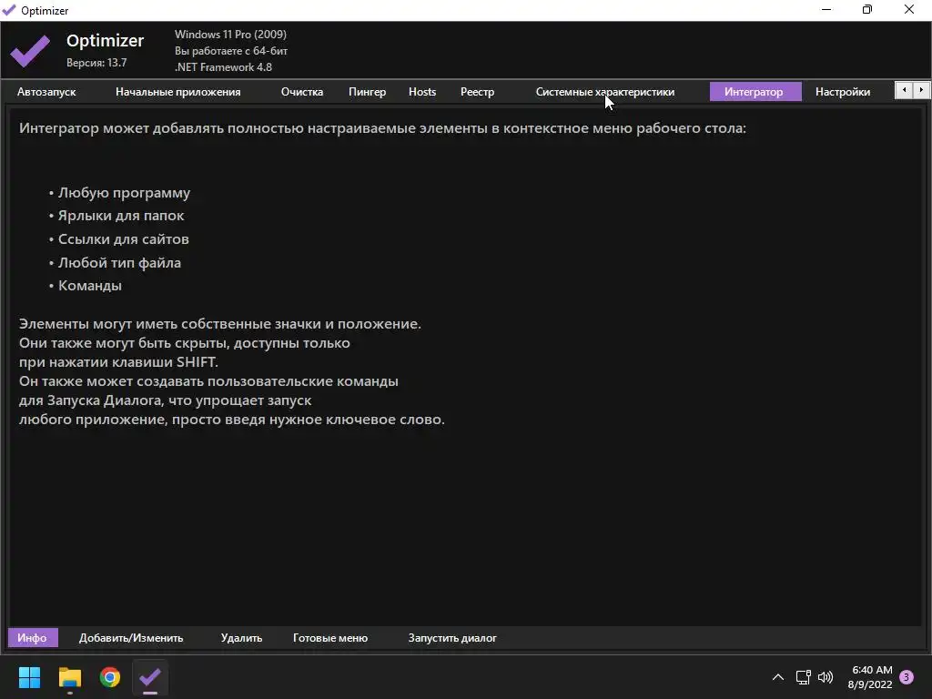This screenshot has height=699, width=932.
Task: Click the 'Любой тип файла' line
Action: click(115, 262)
